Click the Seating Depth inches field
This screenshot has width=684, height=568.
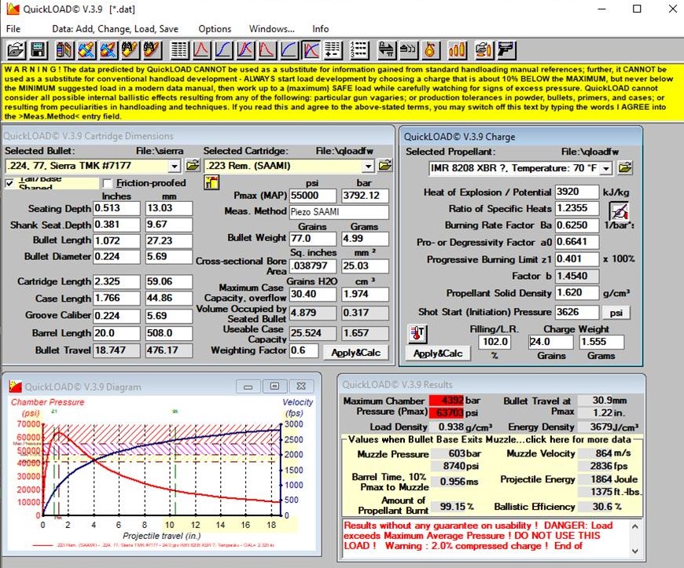(116, 208)
